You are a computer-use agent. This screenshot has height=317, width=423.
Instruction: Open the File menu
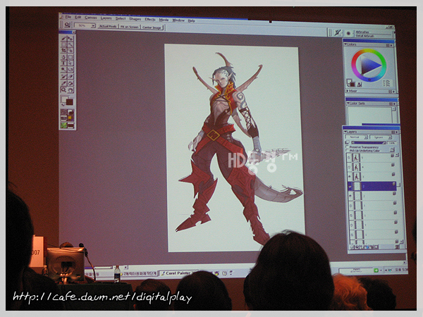tap(68, 17)
